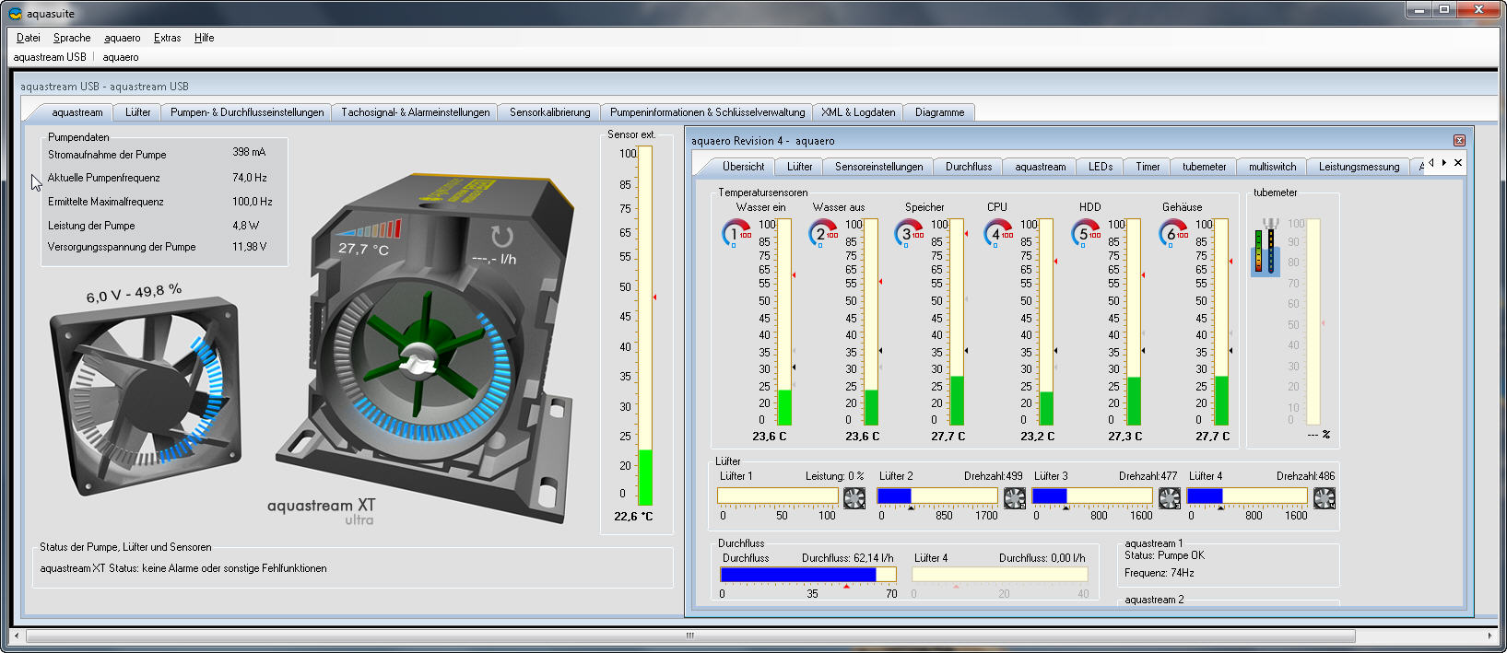This screenshot has height=653, width=1507.
Task: Click the aquastream USB device button
Action: pyautogui.click(x=50, y=57)
